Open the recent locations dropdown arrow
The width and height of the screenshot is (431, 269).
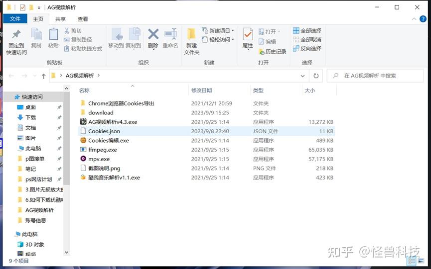35,76
